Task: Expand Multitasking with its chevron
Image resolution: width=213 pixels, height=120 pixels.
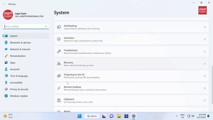Action: 205,27
